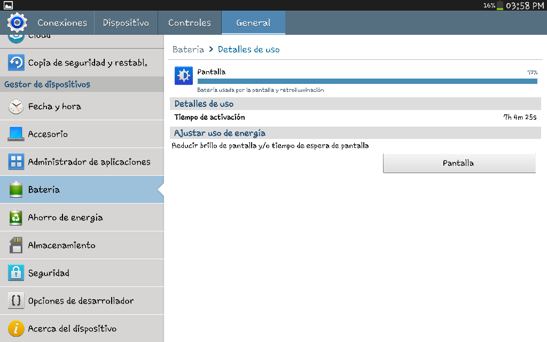Screen dimensions: 547x342
Task: Tap the Pantalla brightness icon
Action: tap(183, 76)
